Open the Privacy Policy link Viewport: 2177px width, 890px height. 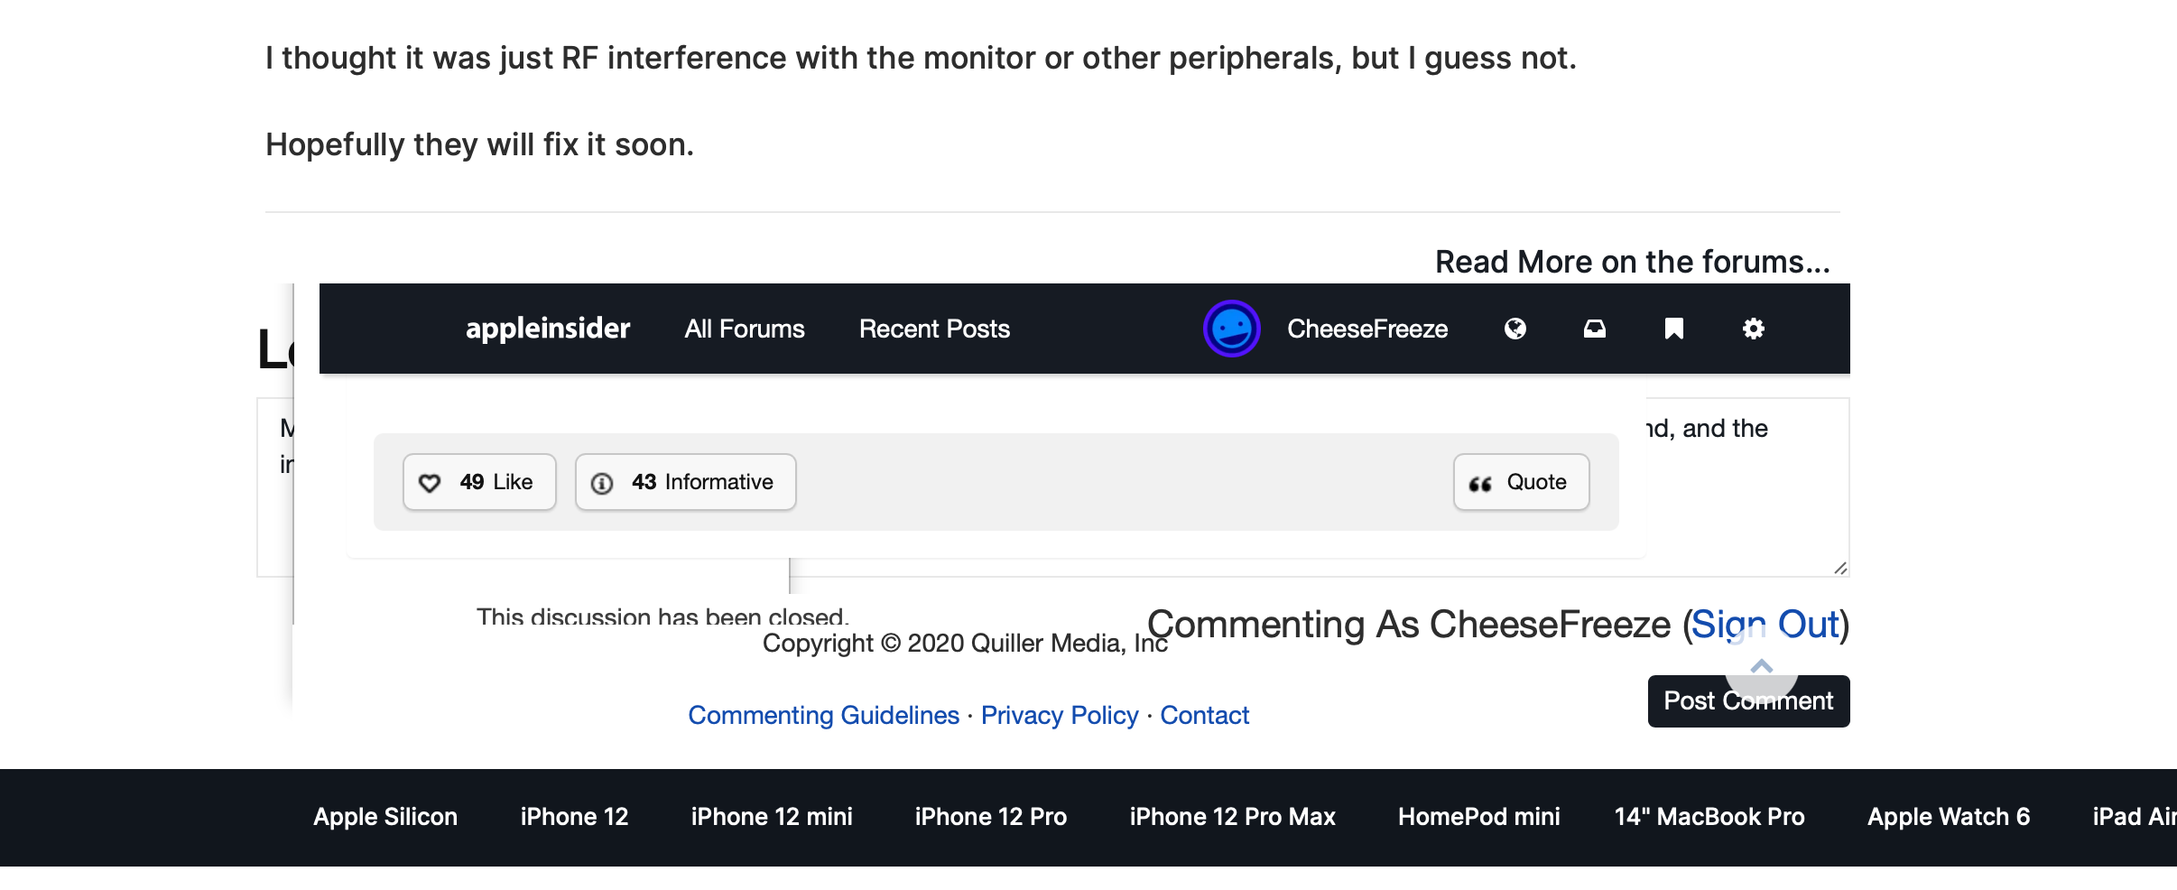point(1060,715)
